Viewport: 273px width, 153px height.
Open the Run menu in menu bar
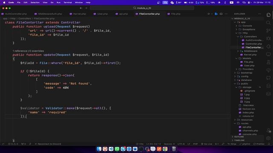(x=58, y=3)
